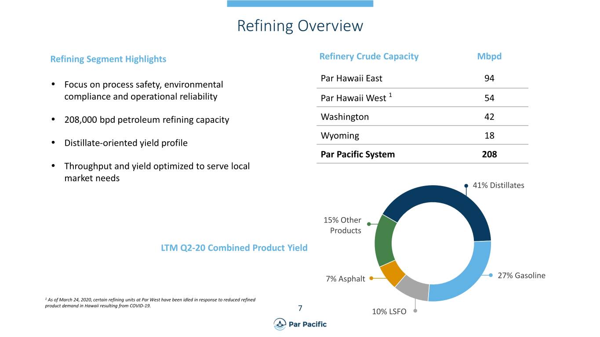This screenshot has height=337, width=600.
Task: Click the "LTM Q2-20 Combined Product Yield" caption
Action: pyautogui.click(x=234, y=248)
